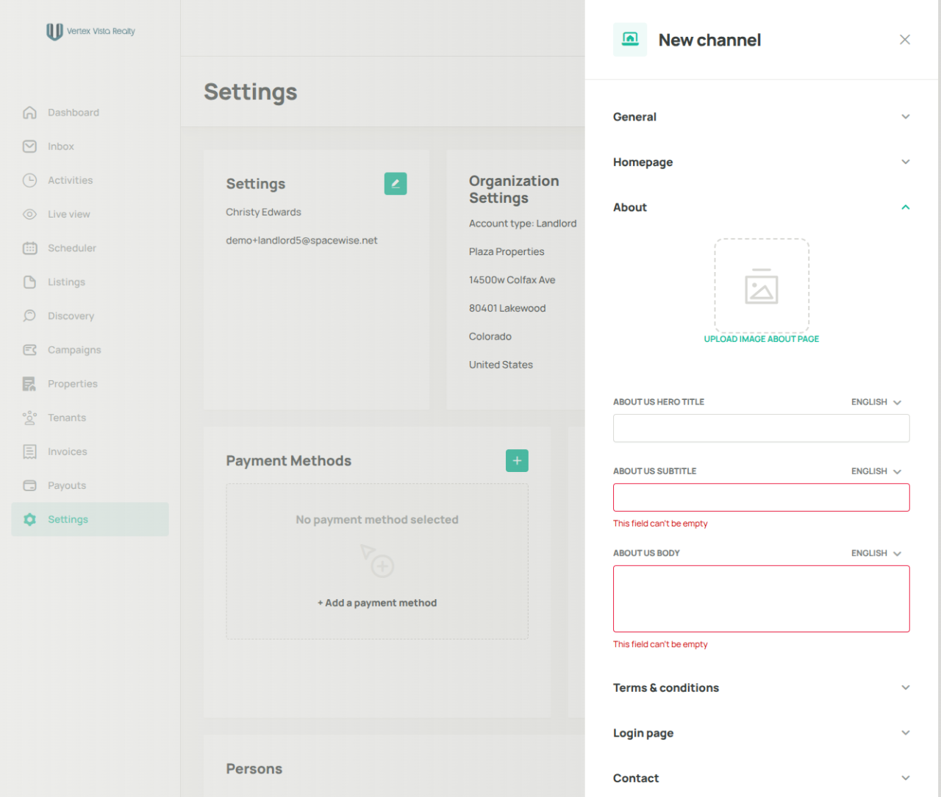This screenshot has height=797, width=941.
Task: Click the Tenants people icon
Action: [29, 418]
